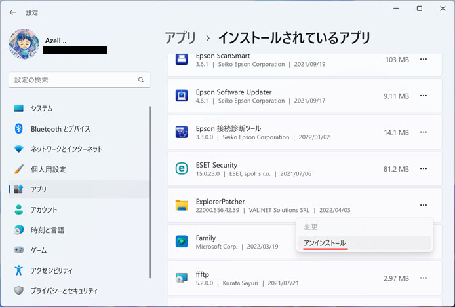Click the 9.11 MB size value
455x307 pixels.
point(396,96)
